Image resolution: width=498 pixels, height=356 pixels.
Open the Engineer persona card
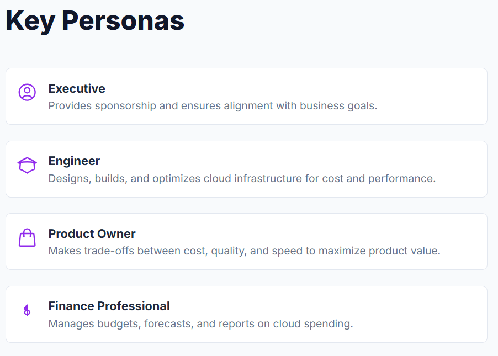click(x=246, y=169)
